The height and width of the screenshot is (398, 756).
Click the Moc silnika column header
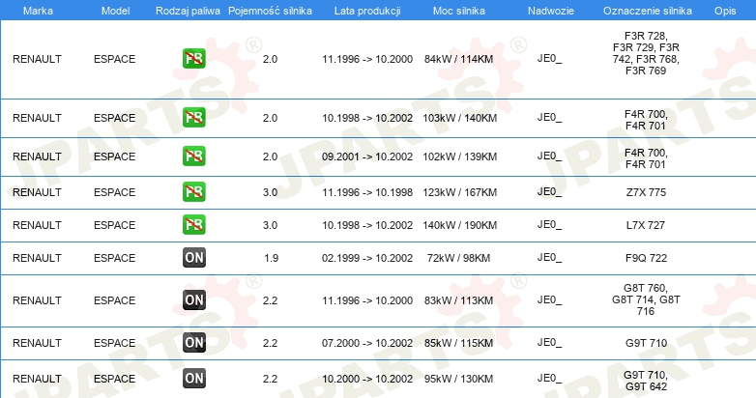click(x=459, y=11)
